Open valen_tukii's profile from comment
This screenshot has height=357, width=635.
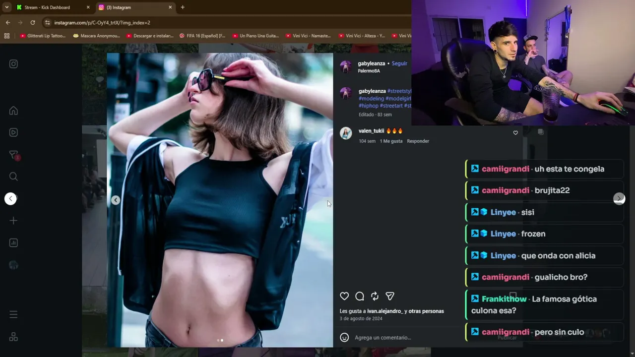click(372, 131)
